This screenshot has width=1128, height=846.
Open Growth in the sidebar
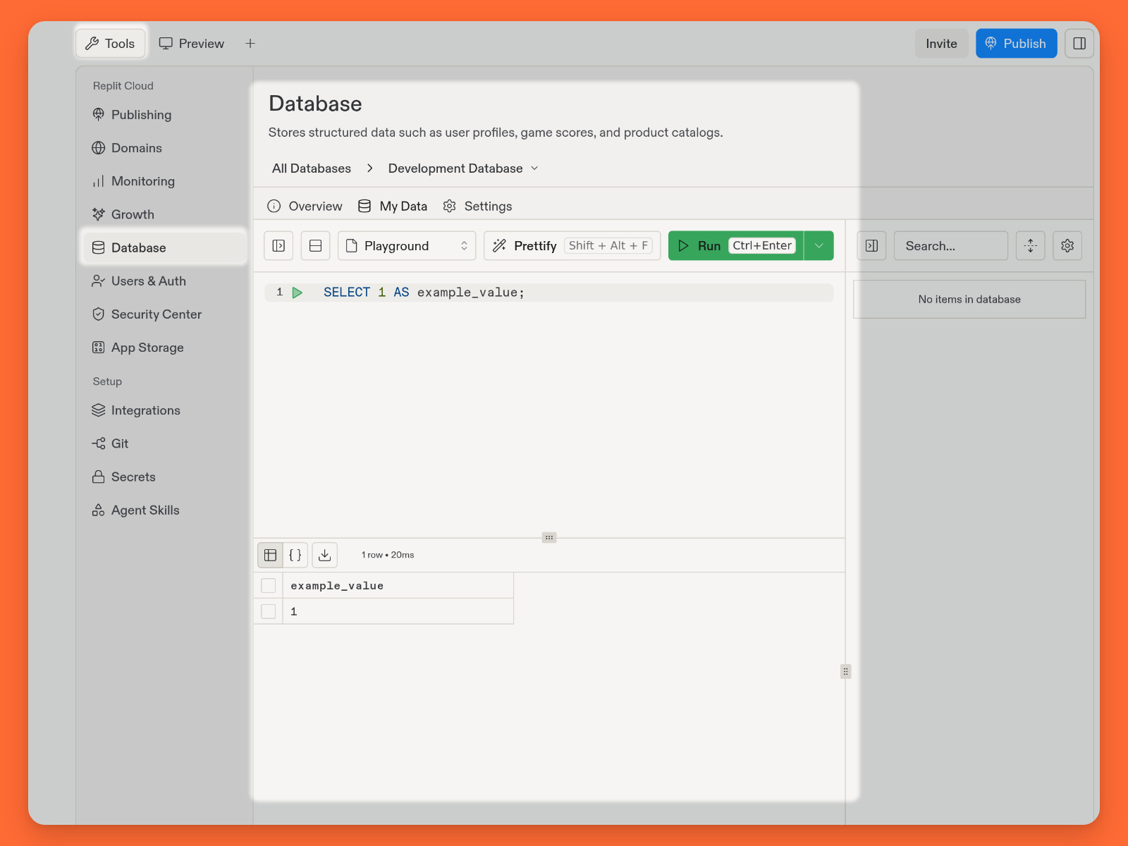pyautogui.click(x=164, y=214)
